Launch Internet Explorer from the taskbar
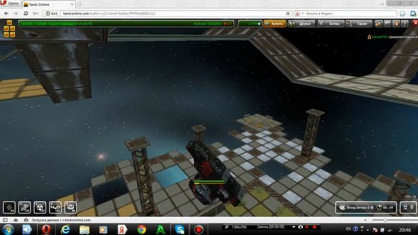Image resolution: width=418 pixels, height=235 pixels. (65, 229)
